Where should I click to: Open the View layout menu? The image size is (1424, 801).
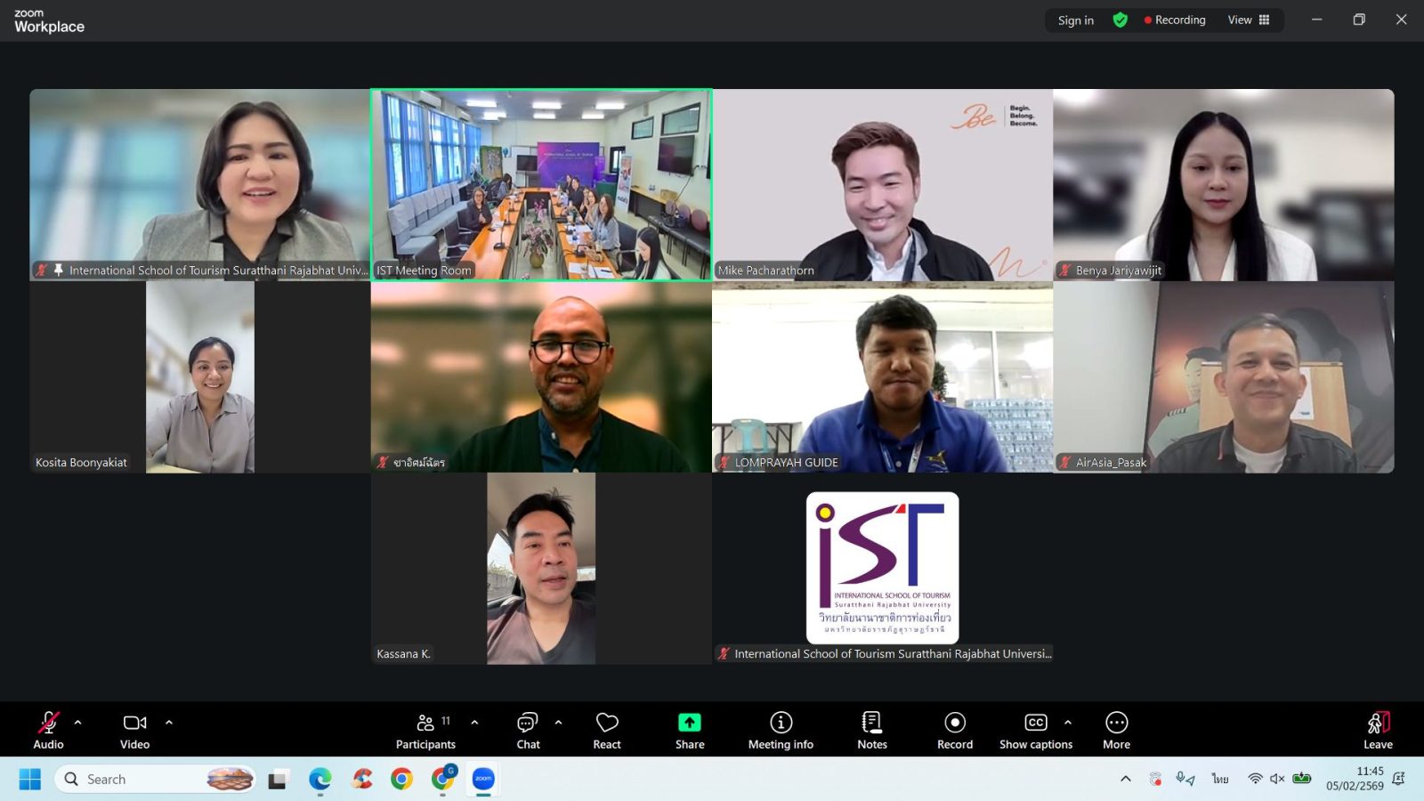click(1249, 20)
